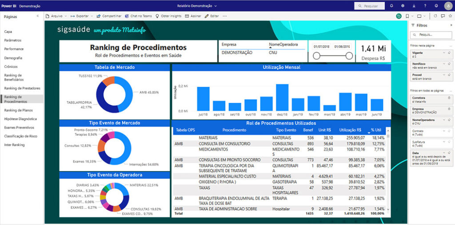Open the comments icon in toolbar
This screenshot has width=455, height=225.
point(442,16)
